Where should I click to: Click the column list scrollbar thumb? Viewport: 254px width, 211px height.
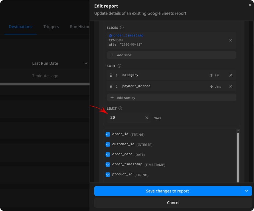238,157
